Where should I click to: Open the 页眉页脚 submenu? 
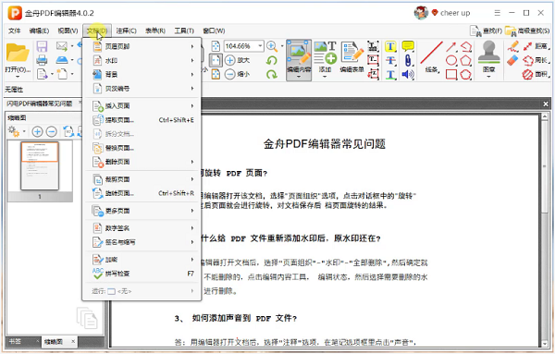point(142,46)
